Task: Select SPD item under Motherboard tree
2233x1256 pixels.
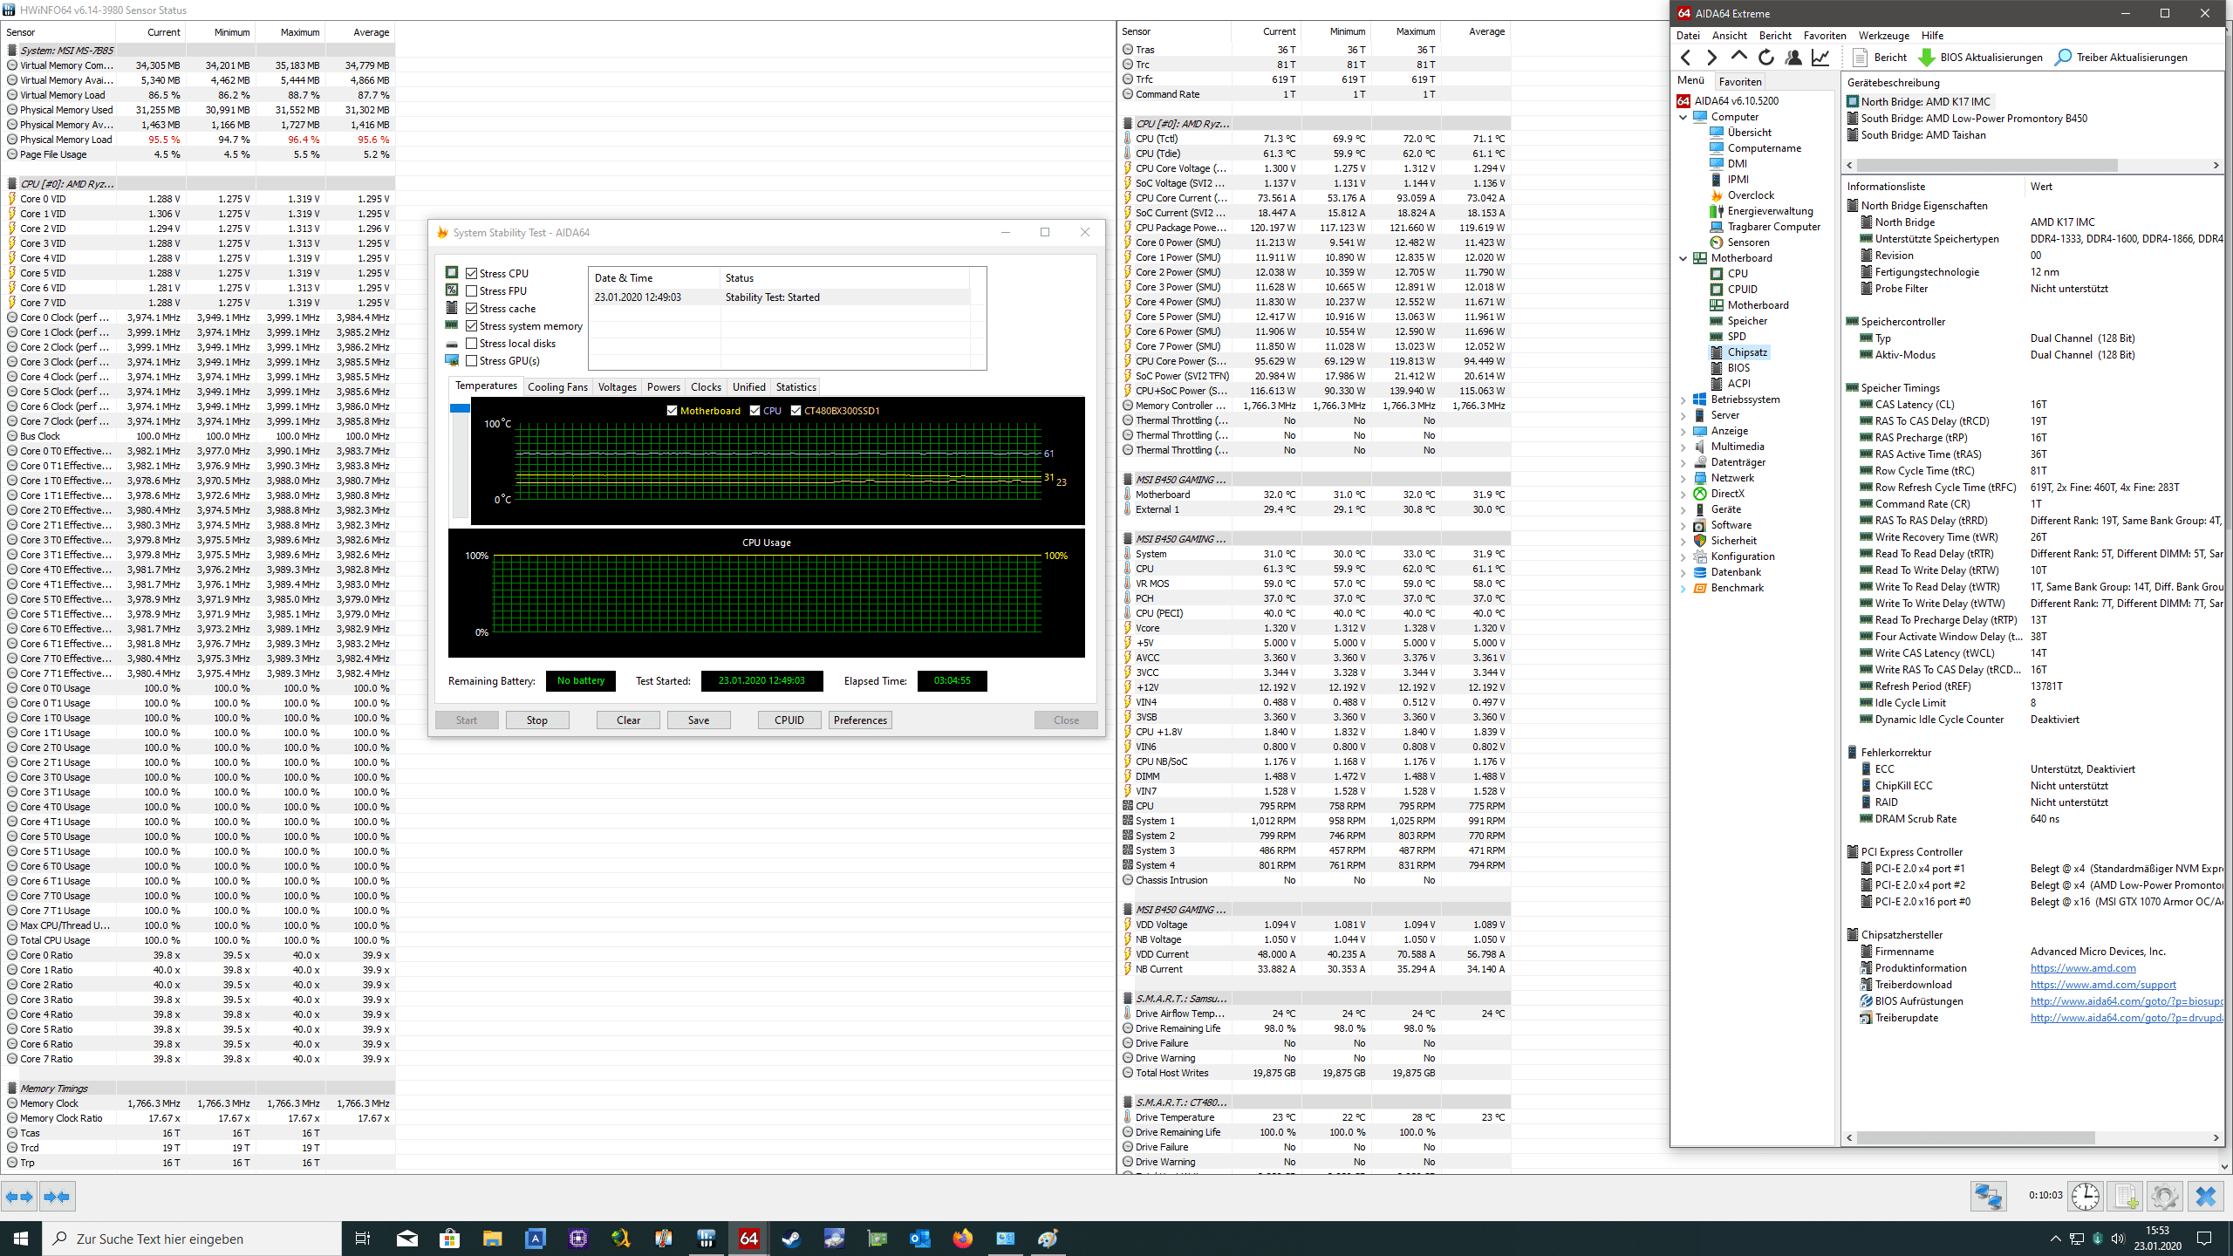Action: pyautogui.click(x=1737, y=337)
